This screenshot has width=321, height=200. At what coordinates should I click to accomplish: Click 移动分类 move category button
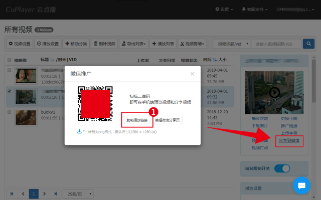(x=76, y=44)
